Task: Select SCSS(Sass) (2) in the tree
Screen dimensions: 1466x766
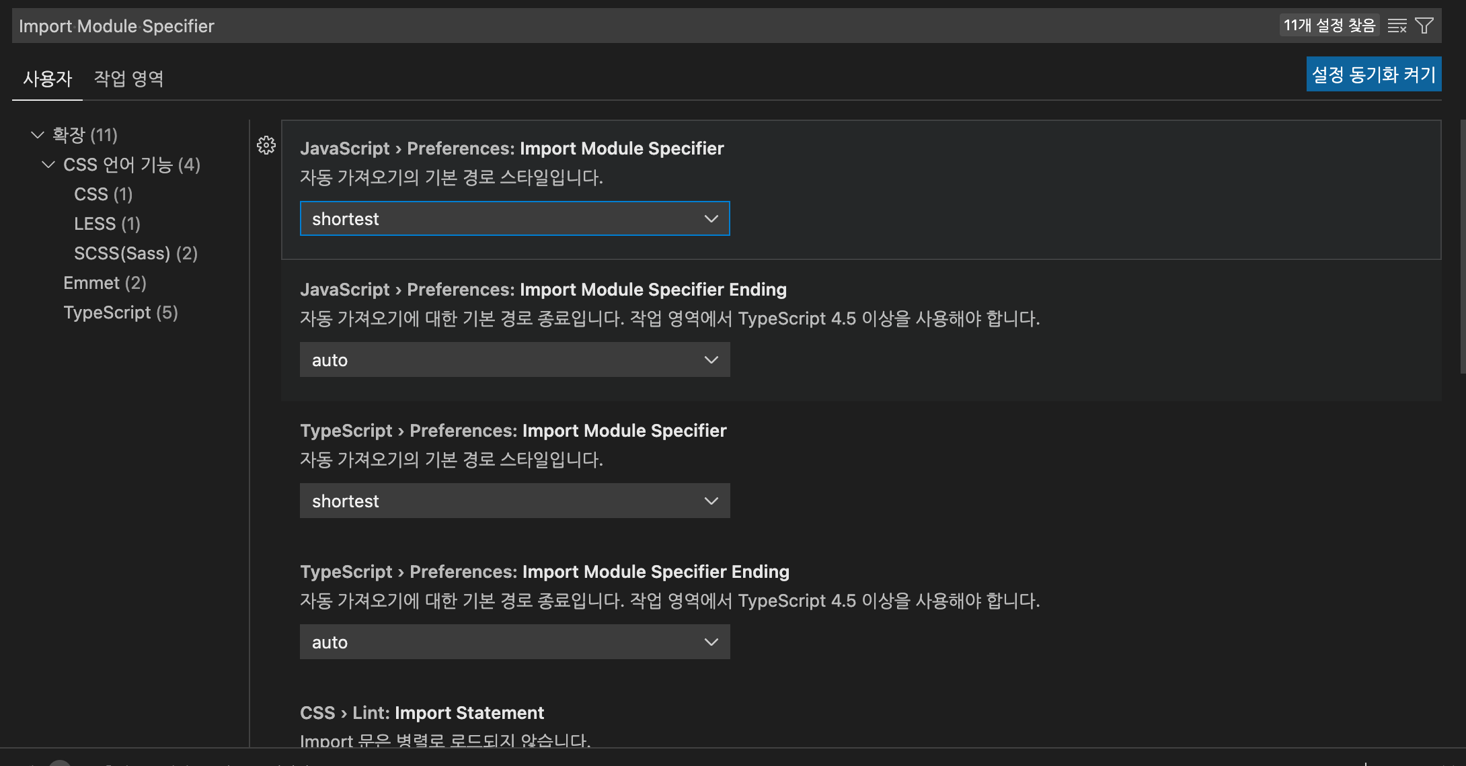Action: [x=135, y=253]
